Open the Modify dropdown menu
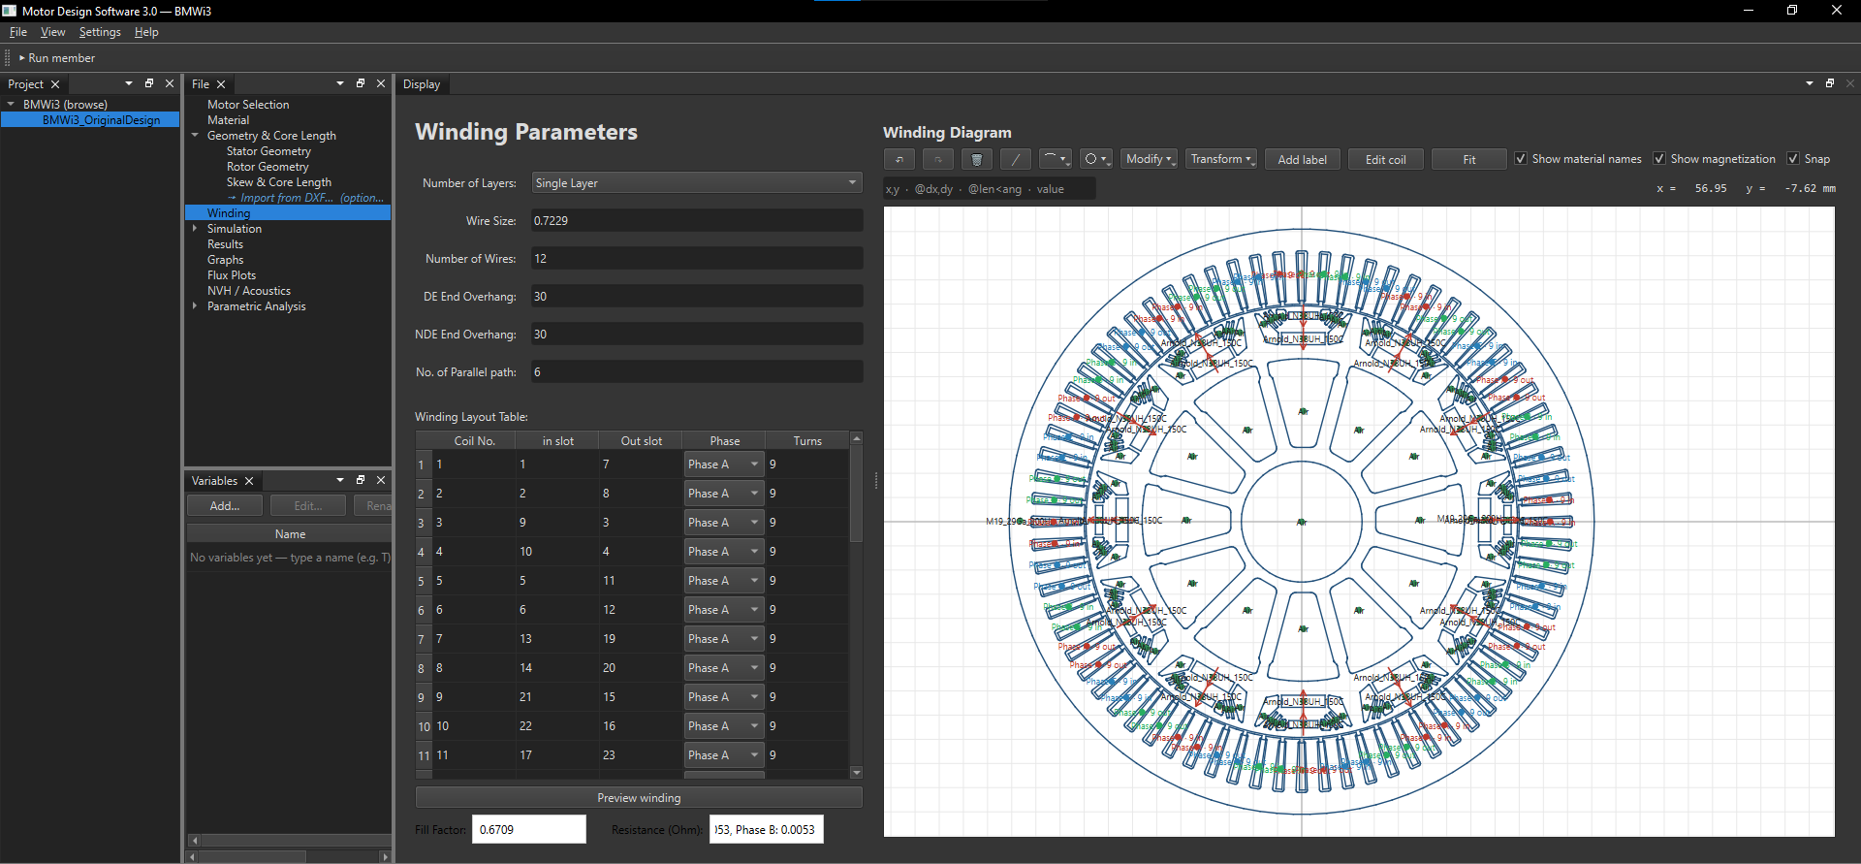Viewport: 1861px width, 864px height. click(x=1150, y=159)
